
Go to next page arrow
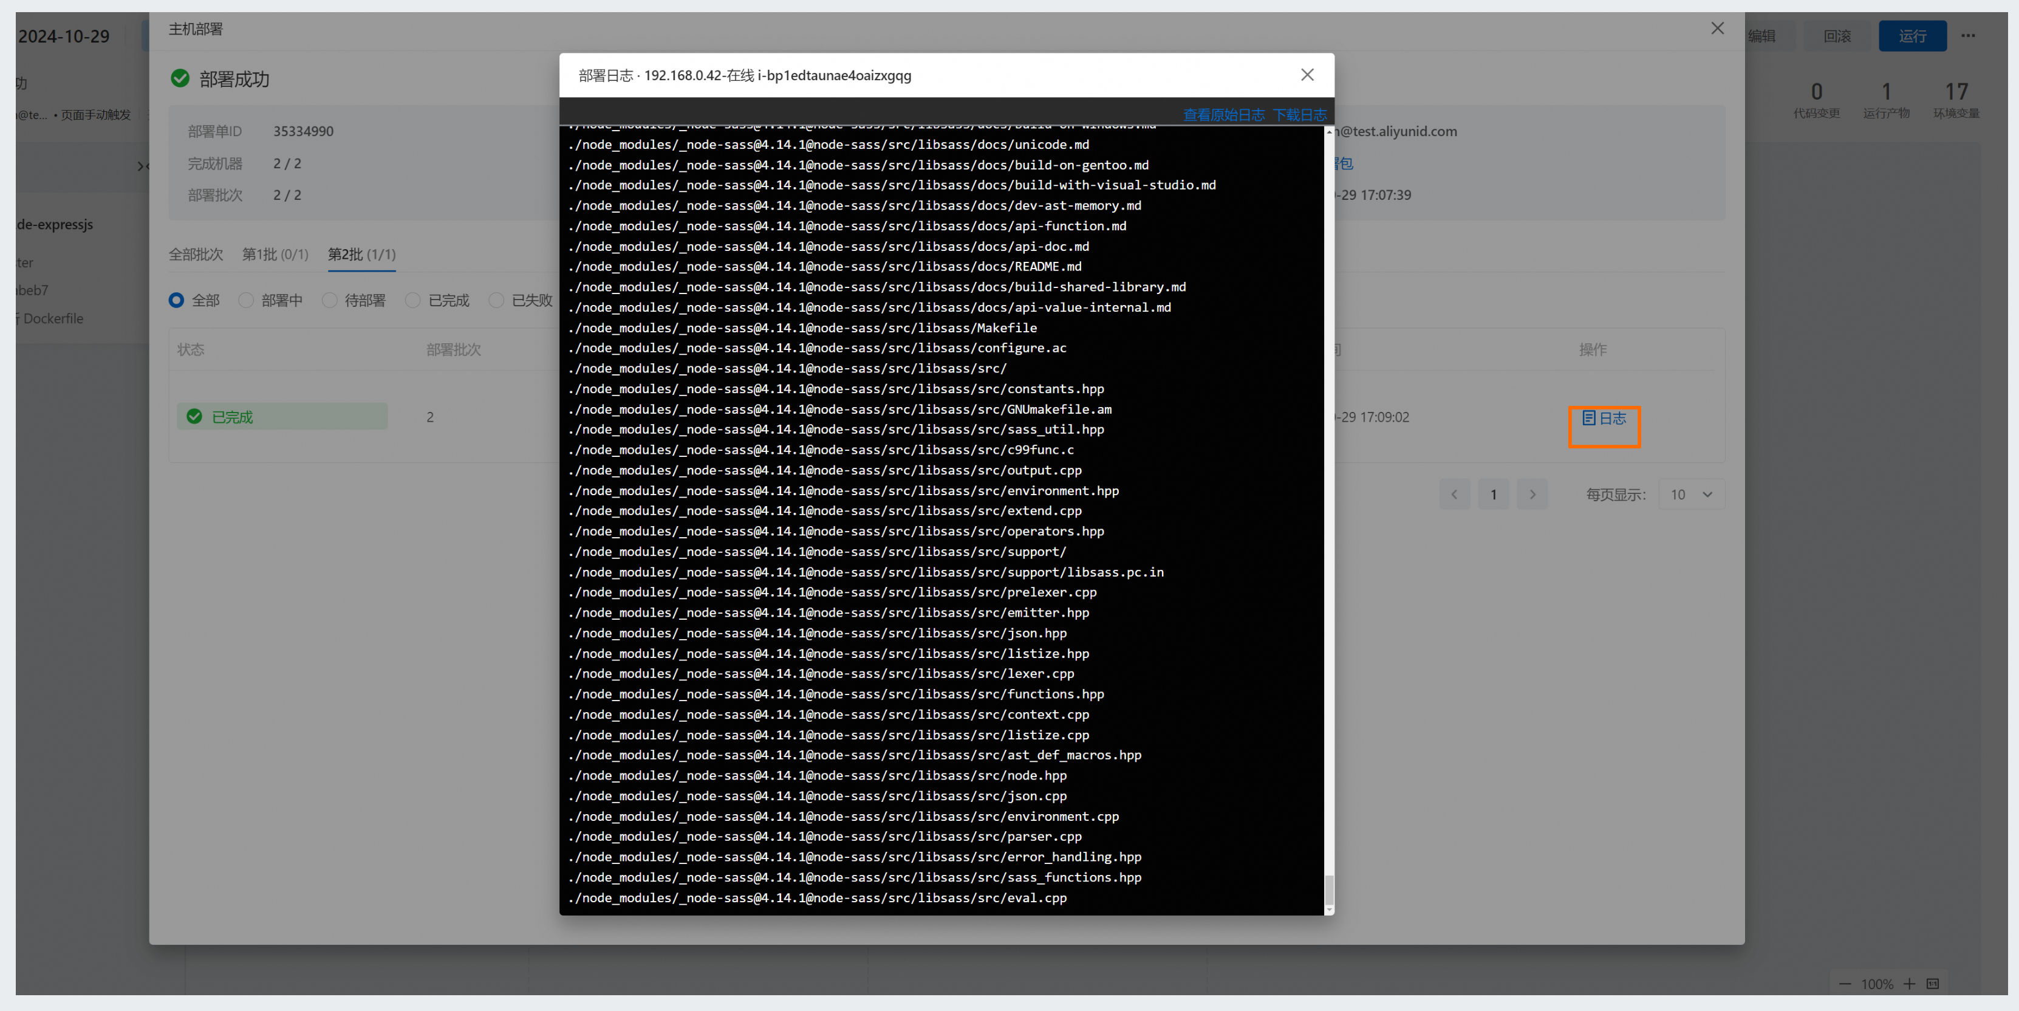point(1532,495)
